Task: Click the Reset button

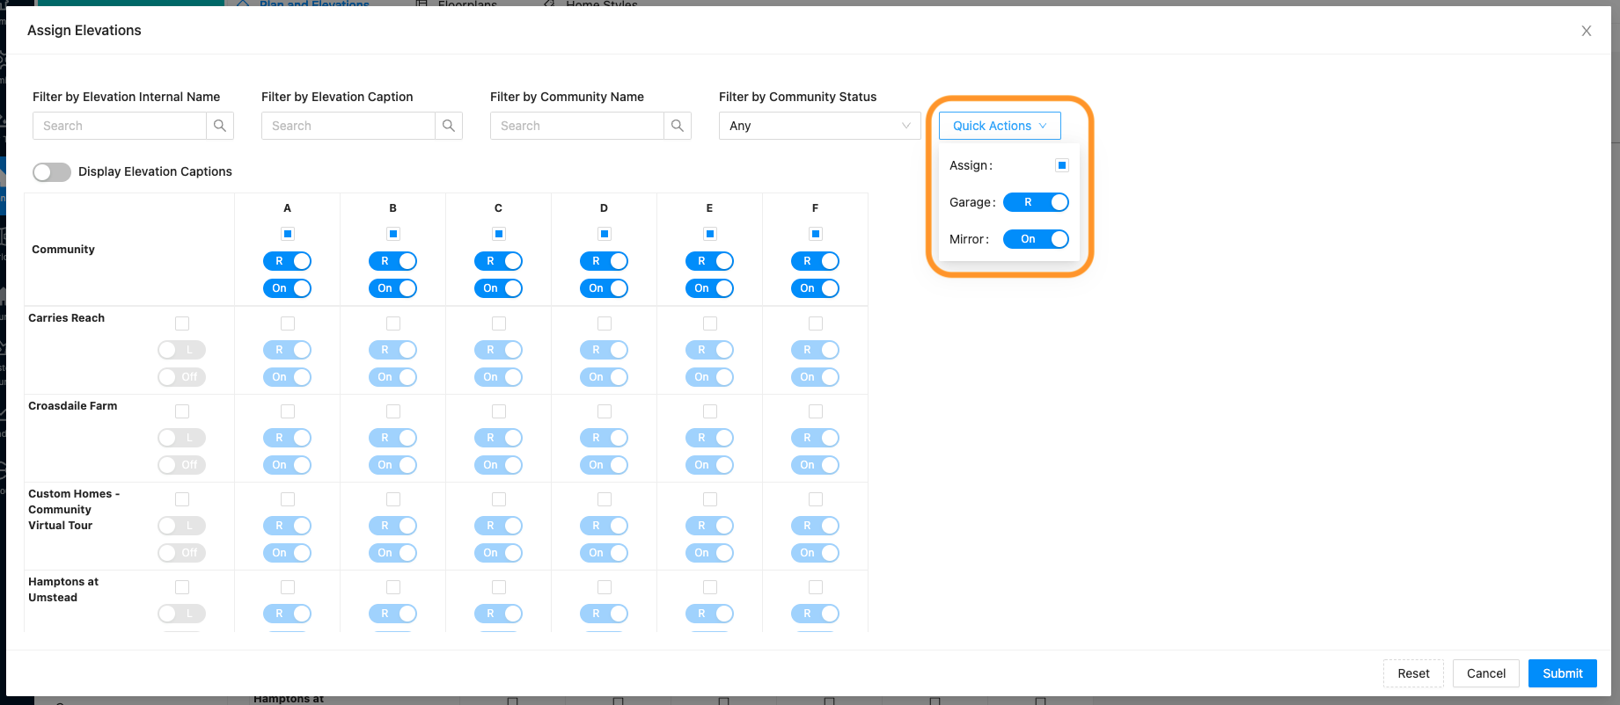Action: click(x=1413, y=673)
